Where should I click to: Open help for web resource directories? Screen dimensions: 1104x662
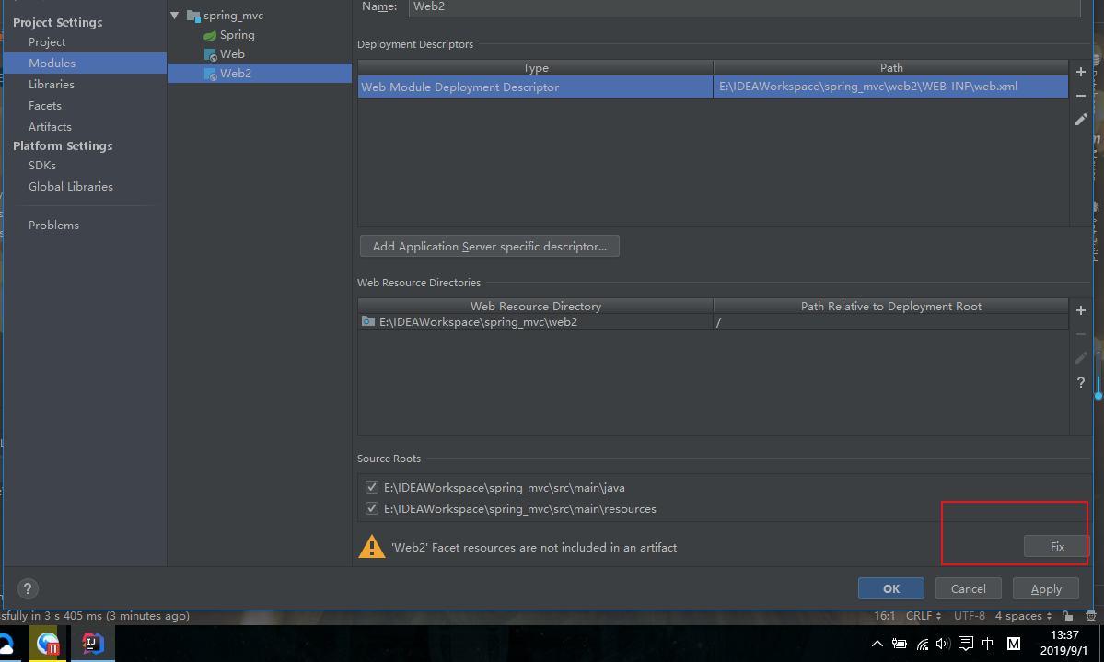click(x=1081, y=382)
